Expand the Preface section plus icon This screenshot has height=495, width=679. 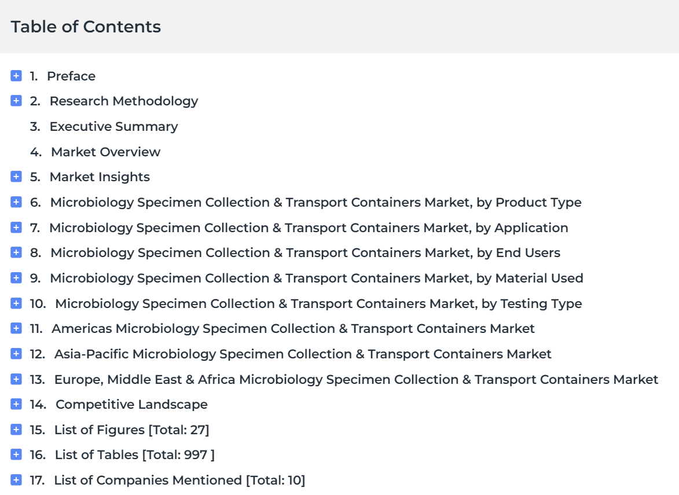16,76
